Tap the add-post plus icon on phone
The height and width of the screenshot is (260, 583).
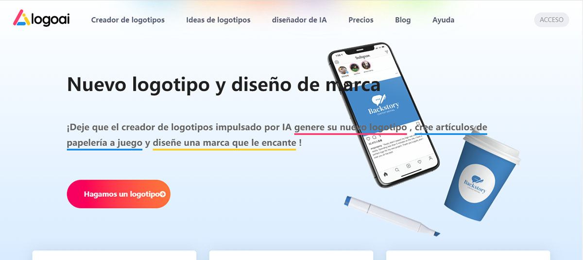tap(409, 166)
